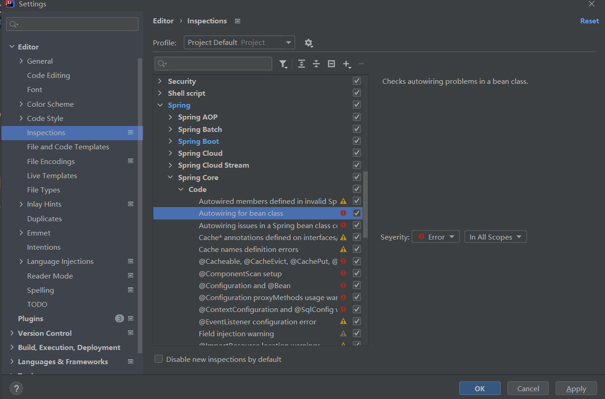Screen dimensions: 605x399
Task: Click the filter inspections funnel icon
Action: pyautogui.click(x=283, y=64)
